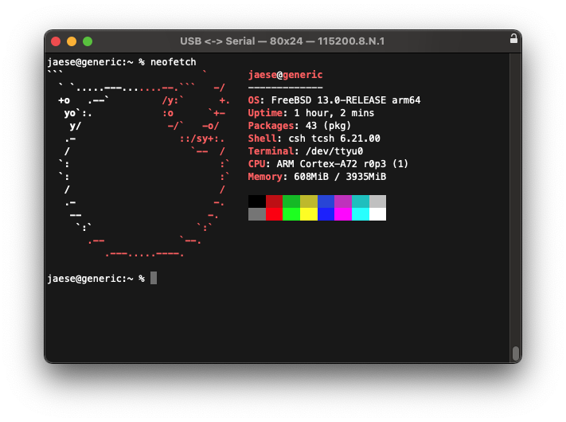The width and height of the screenshot is (566, 422).
Task: Click the 'Terminal' label
Action: (x=271, y=151)
